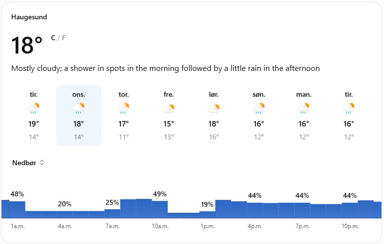
Task: Click Wednesday (ons.) weather icon
Action: (x=78, y=109)
